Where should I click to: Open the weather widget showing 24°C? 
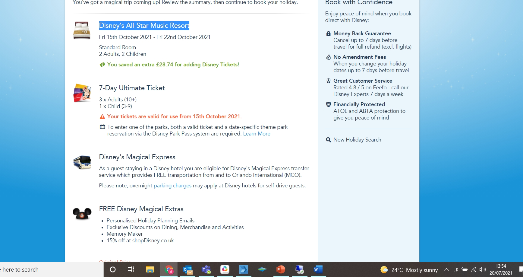[409, 270]
